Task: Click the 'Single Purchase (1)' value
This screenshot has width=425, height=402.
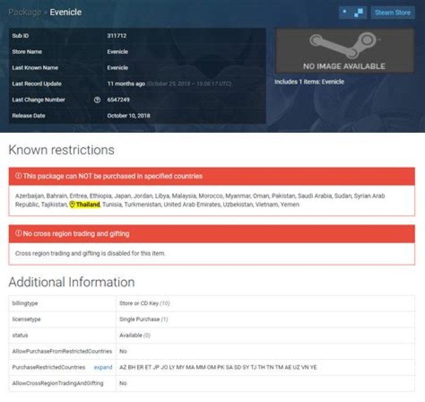Action: (x=143, y=319)
